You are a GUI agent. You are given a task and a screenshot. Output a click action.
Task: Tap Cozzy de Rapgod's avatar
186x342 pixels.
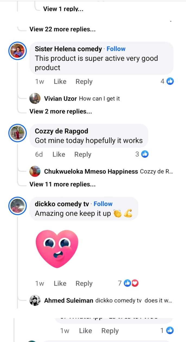click(x=18, y=133)
